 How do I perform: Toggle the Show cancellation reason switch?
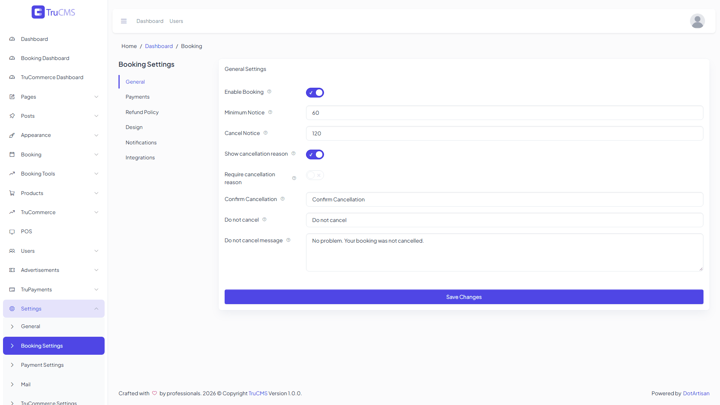point(315,154)
